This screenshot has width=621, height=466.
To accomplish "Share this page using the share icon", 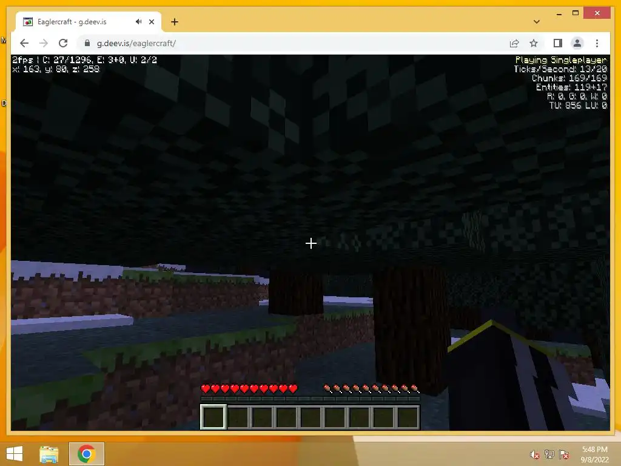I will pos(514,43).
